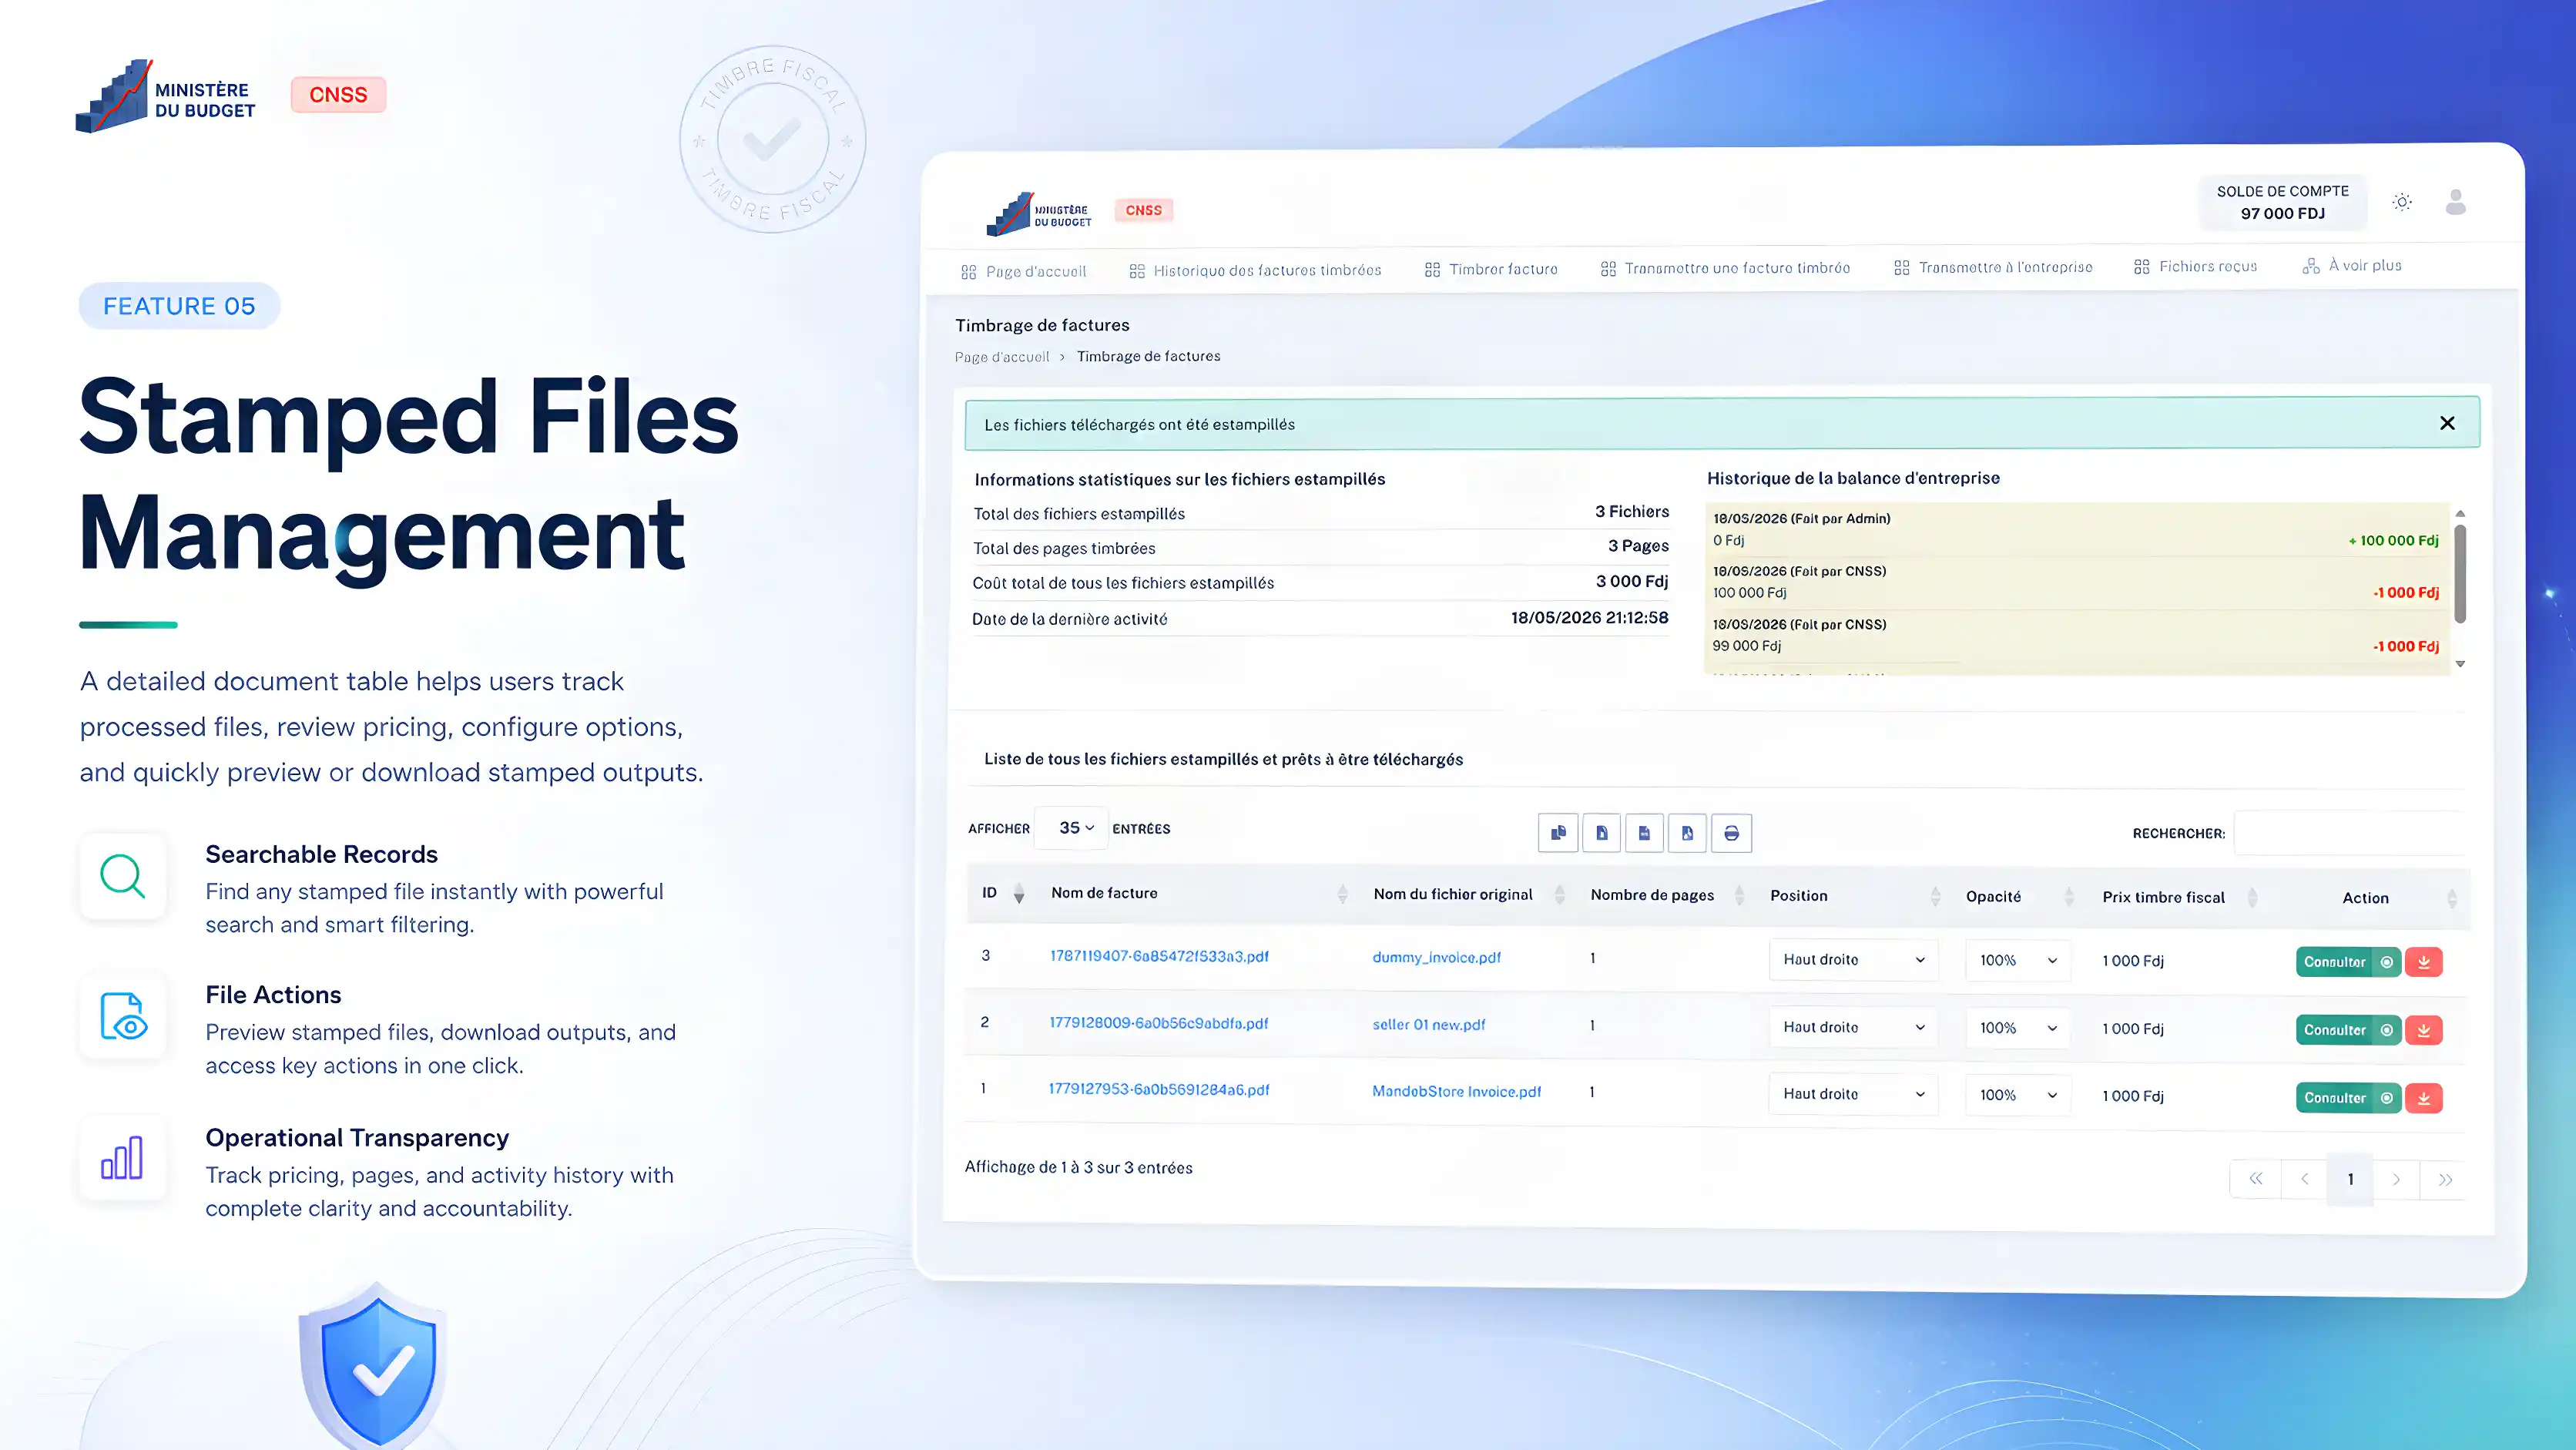Open the Timbrer facture menu item
Viewport: 2576px width, 1450px height.
(x=1491, y=269)
